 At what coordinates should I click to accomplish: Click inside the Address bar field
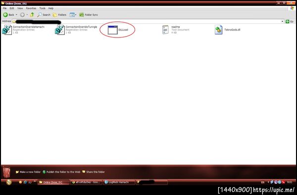148,21
